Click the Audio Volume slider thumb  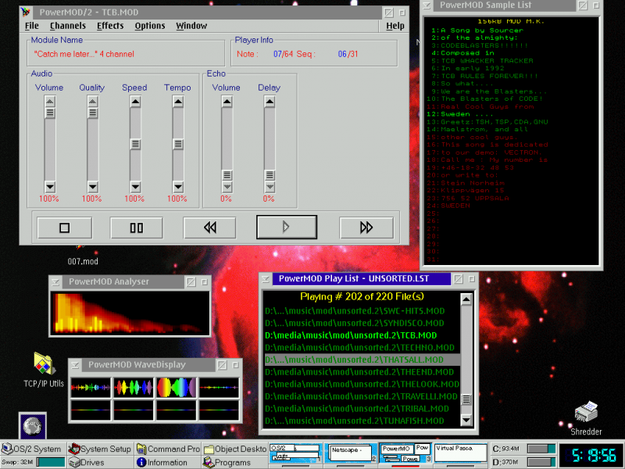coord(50,113)
